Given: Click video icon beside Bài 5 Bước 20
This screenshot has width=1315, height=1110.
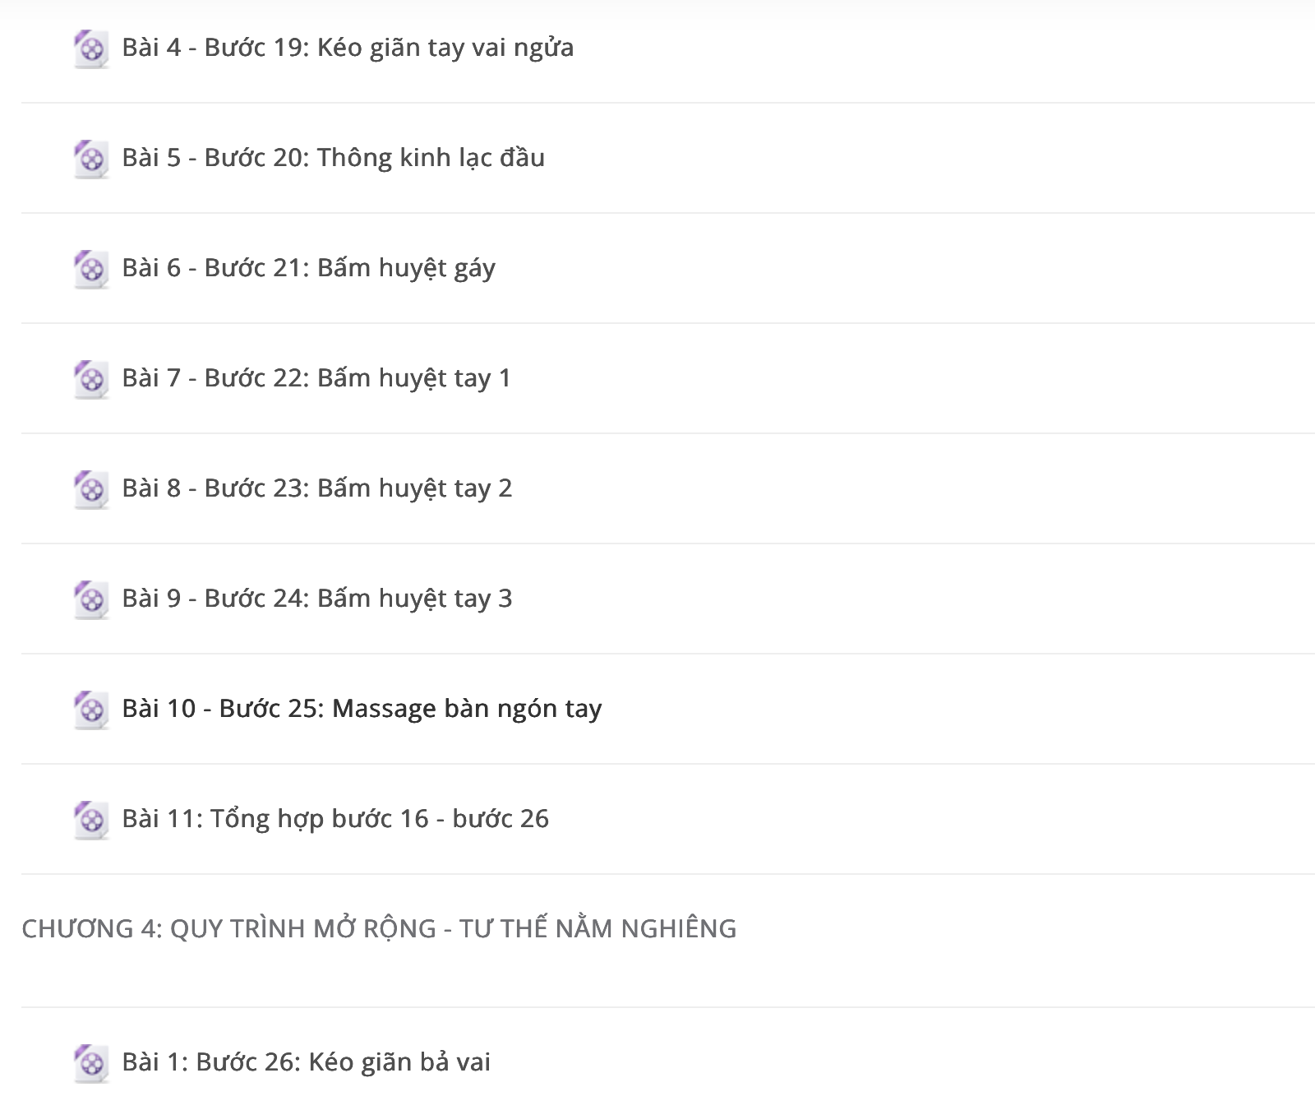Looking at the screenshot, I should (91, 160).
